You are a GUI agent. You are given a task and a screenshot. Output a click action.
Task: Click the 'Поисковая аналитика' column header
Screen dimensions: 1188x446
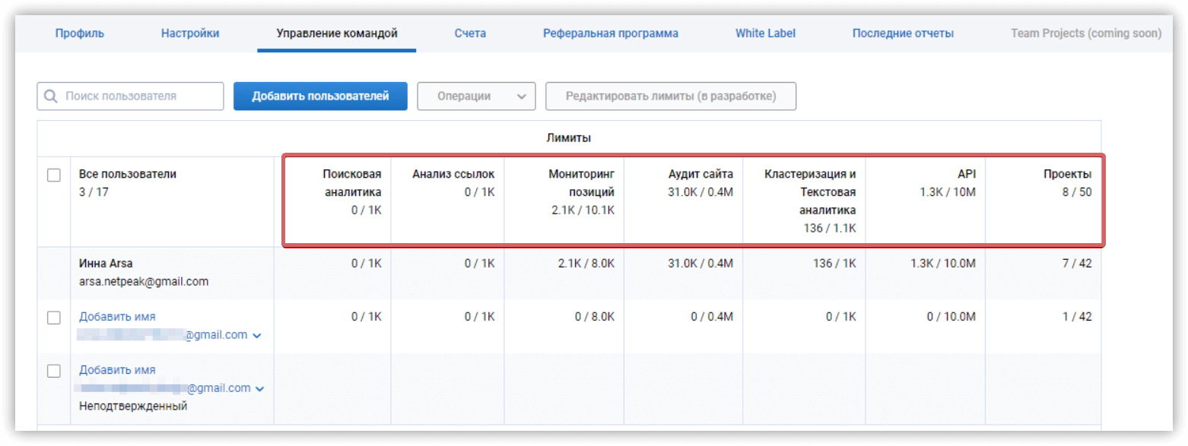tap(351, 183)
